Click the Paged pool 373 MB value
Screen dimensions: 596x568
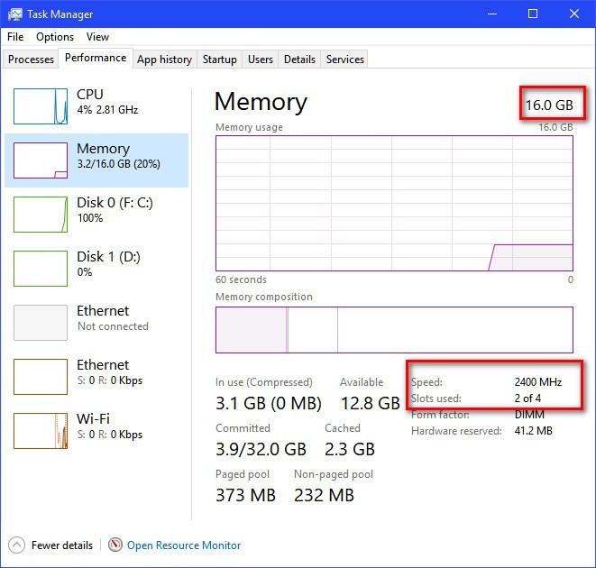click(245, 495)
